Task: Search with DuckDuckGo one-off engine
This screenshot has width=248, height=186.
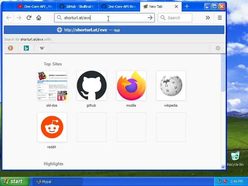Action: [11, 48]
